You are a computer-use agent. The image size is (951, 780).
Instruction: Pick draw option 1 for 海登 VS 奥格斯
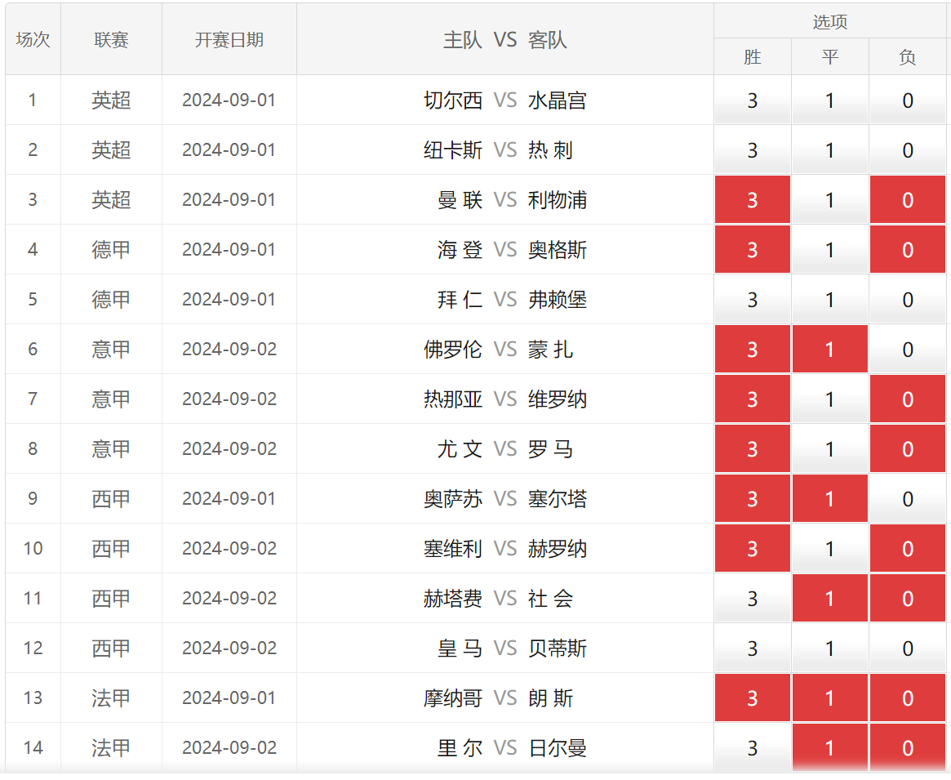click(x=829, y=249)
